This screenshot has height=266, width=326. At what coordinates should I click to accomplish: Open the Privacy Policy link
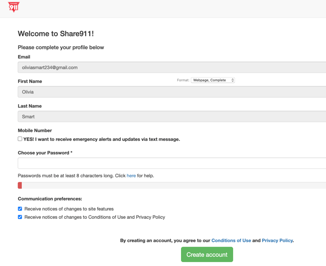pos(277,241)
